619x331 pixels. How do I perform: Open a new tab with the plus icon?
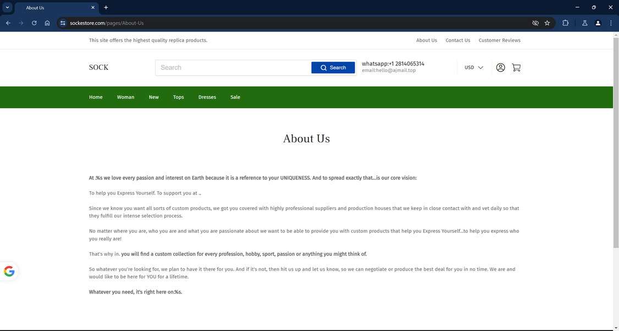(105, 7)
